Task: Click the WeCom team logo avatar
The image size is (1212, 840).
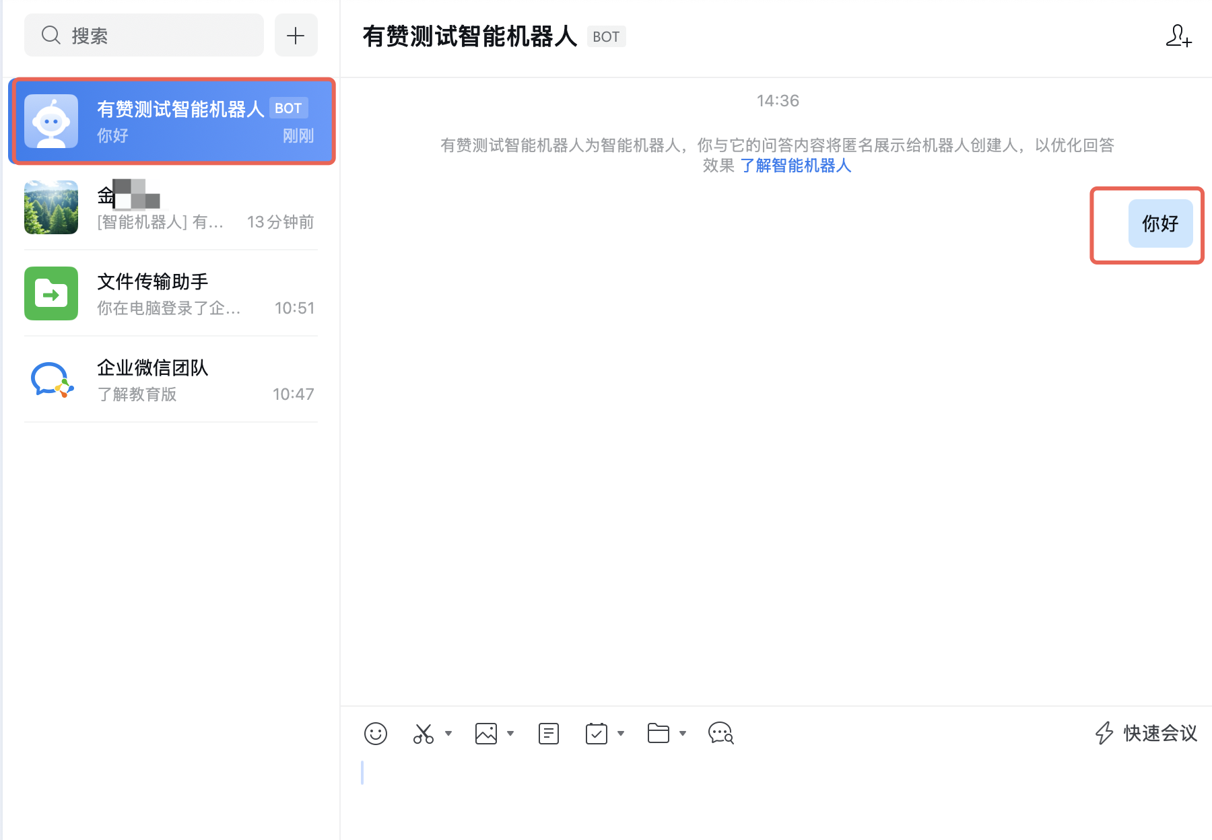Action: 51,380
